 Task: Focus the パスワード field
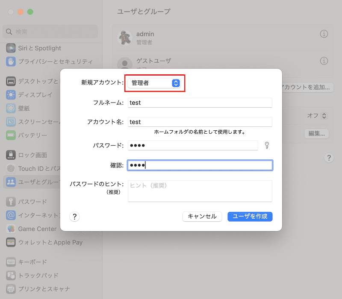193,145
